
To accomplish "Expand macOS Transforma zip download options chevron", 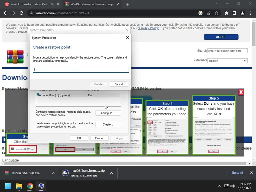I will pyautogui.click(x=111, y=173).
